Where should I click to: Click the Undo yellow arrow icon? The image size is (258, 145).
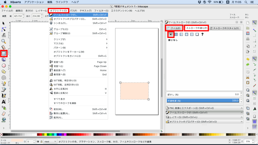(248, 59)
